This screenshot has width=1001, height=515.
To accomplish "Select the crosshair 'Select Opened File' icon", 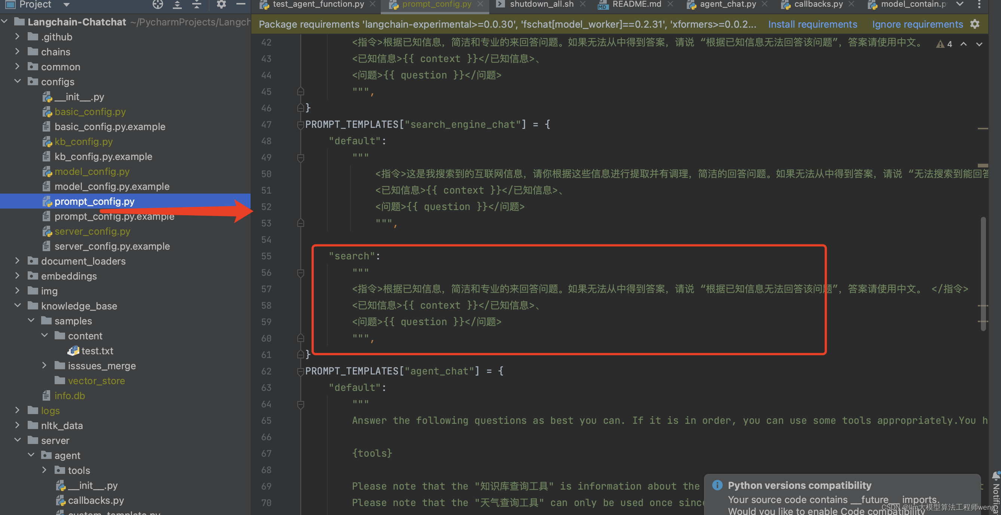I will 157,5.
